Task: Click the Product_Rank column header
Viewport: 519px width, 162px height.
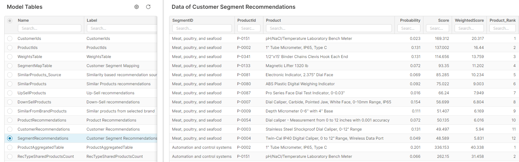Action: click(x=502, y=20)
